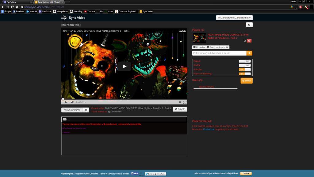Click Follow @SyncVideo Twitter button
The height and width of the screenshot is (177, 314).
point(155,174)
